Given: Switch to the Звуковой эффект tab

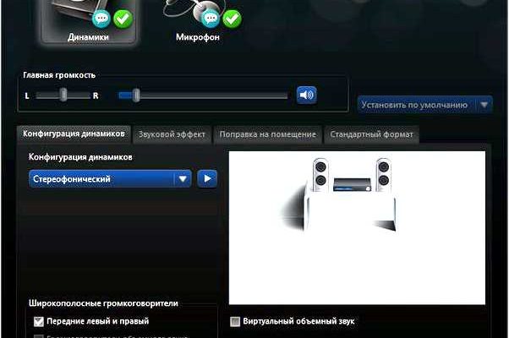Looking at the screenshot, I should pyautogui.click(x=171, y=134).
